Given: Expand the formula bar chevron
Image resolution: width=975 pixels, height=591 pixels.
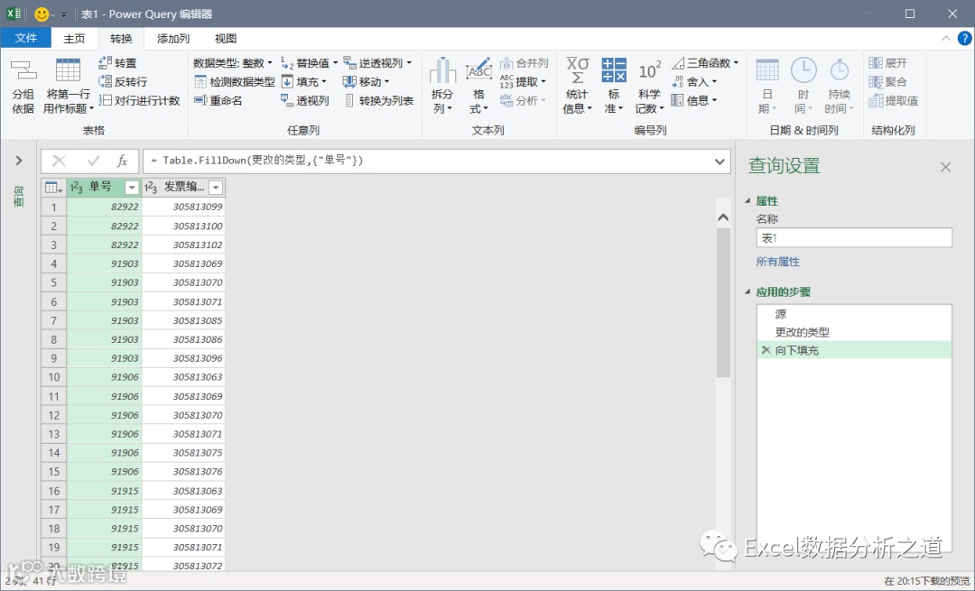Looking at the screenshot, I should (x=720, y=162).
